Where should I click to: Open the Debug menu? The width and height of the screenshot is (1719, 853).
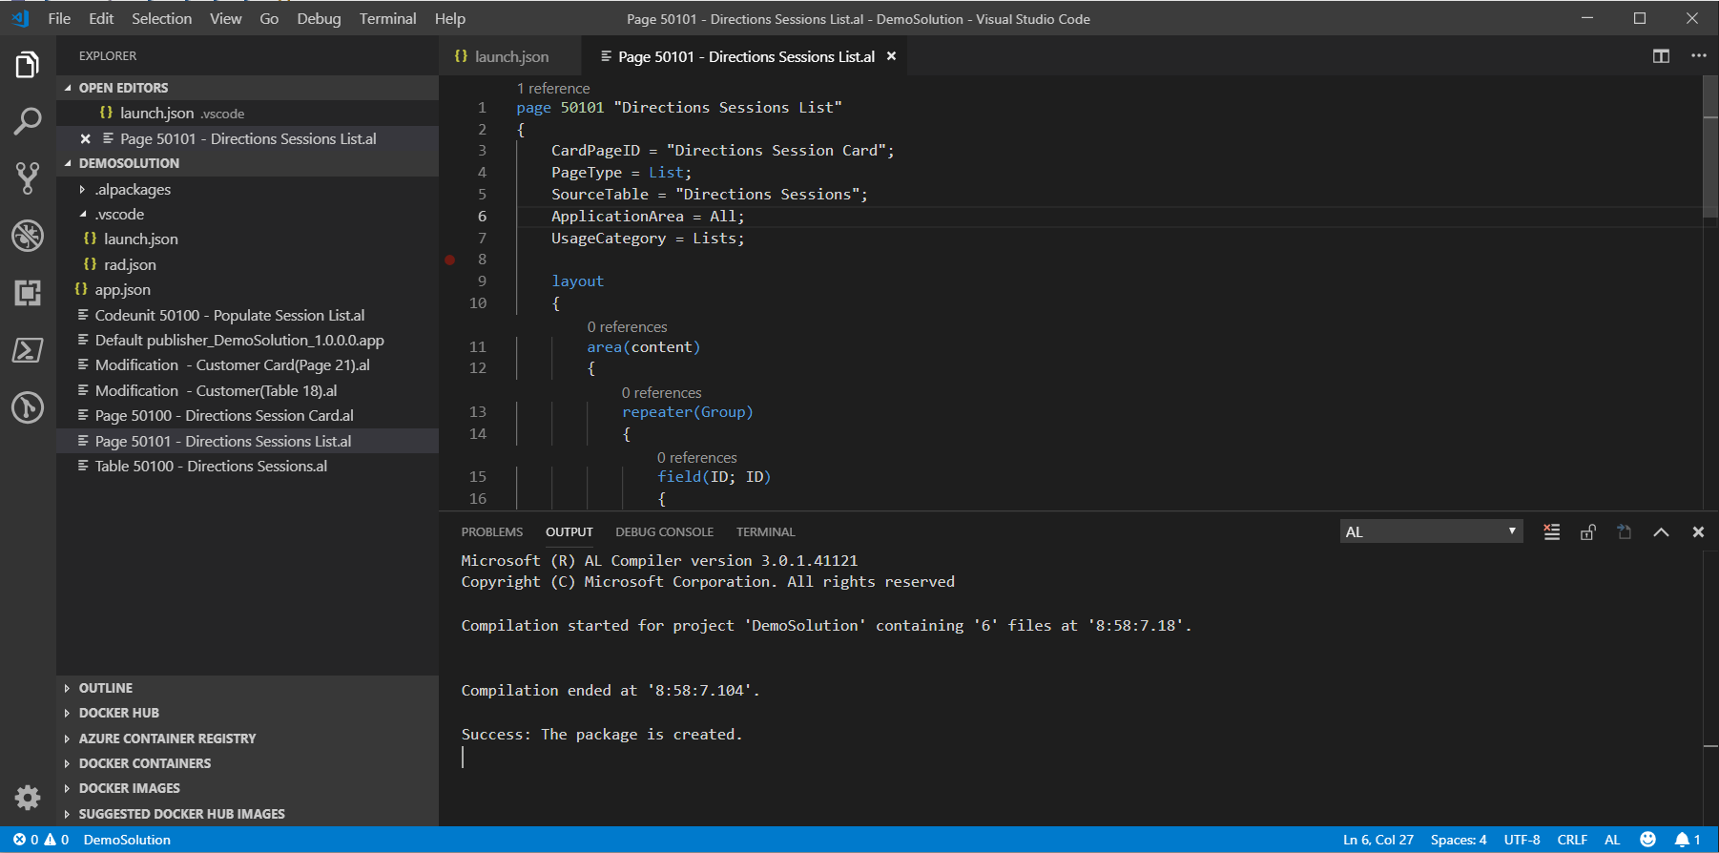point(319,18)
